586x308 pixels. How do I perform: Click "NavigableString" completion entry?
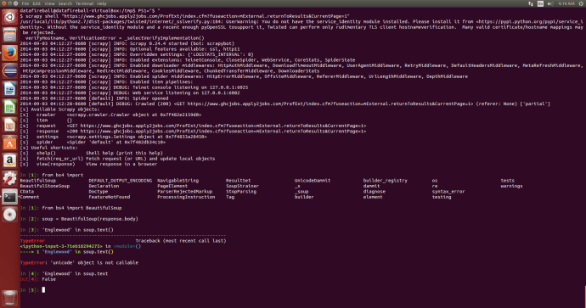click(x=177, y=181)
